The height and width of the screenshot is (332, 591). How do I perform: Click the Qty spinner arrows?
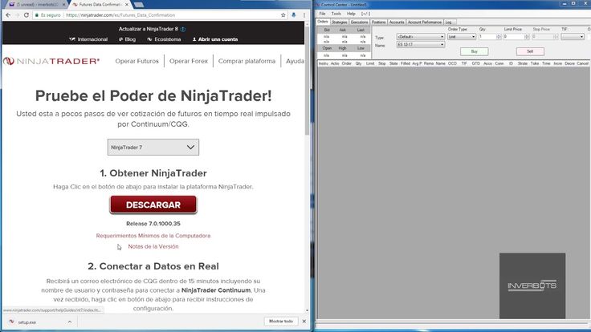pyautogui.click(x=499, y=37)
